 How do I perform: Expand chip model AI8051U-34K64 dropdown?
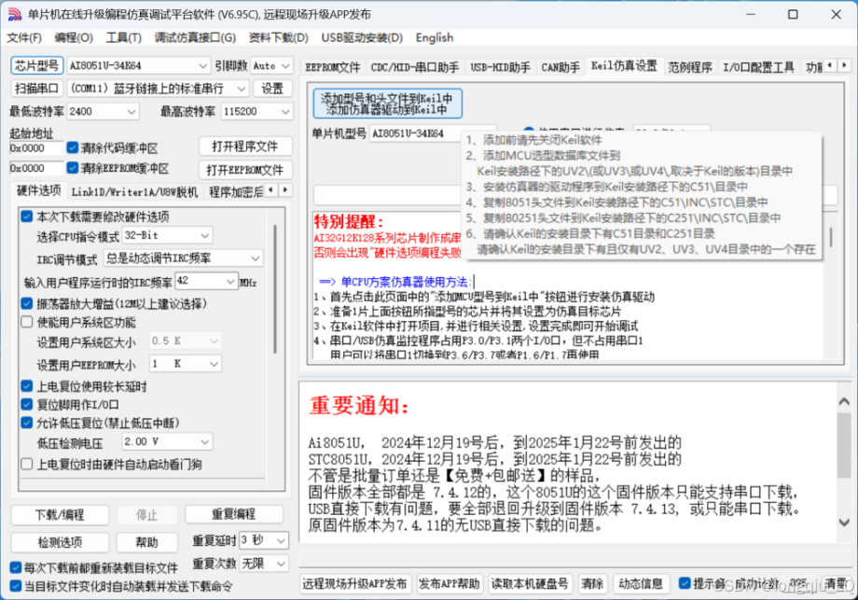click(203, 65)
